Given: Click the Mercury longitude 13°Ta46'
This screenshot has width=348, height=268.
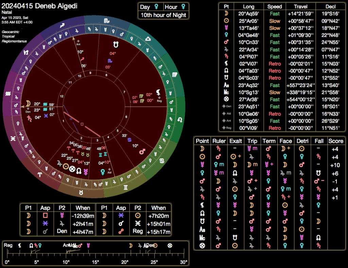Looking at the screenshot, I should (248, 28).
